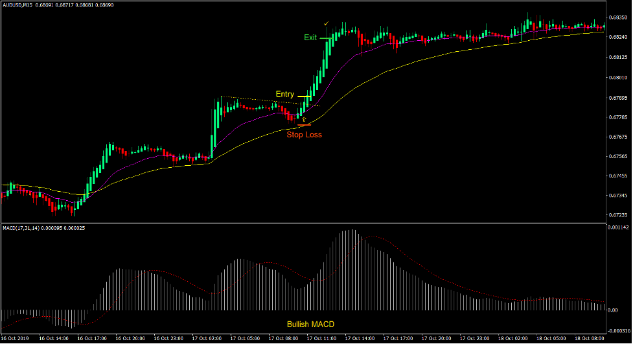Select the green Exit level line marker
This screenshot has height=344, width=633.
click(325, 39)
